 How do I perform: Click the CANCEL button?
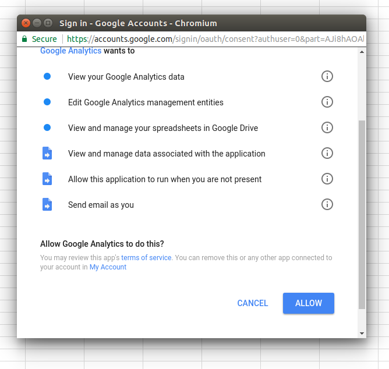pos(253,303)
